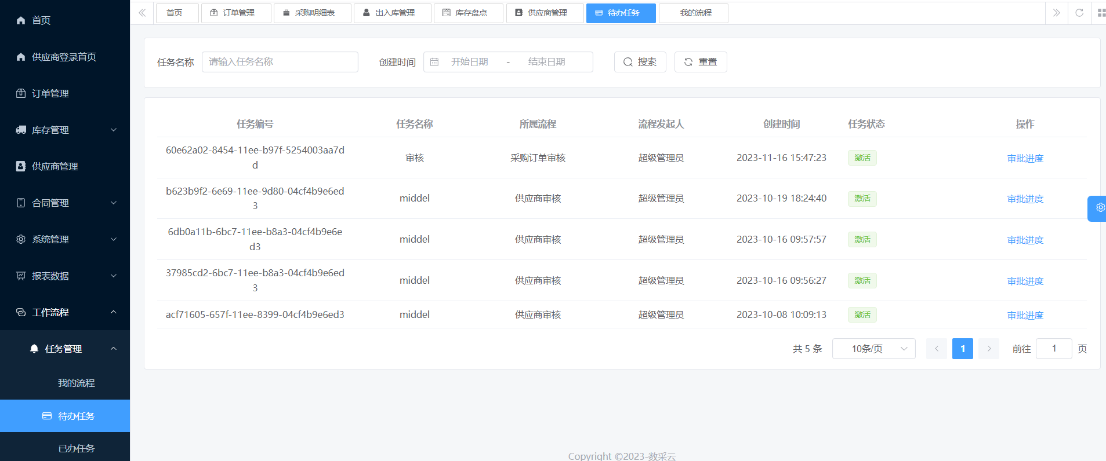1106x461 pixels.
Task: Click the 共 5 条 total count text
Action: (x=807, y=349)
